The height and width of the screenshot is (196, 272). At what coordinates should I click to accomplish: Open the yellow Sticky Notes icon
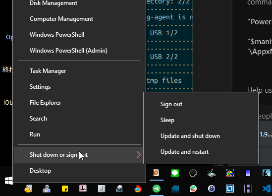point(65,189)
